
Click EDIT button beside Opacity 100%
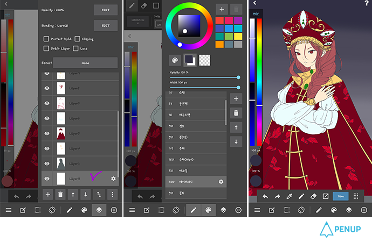pyautogui.click(x=106, y=10)
